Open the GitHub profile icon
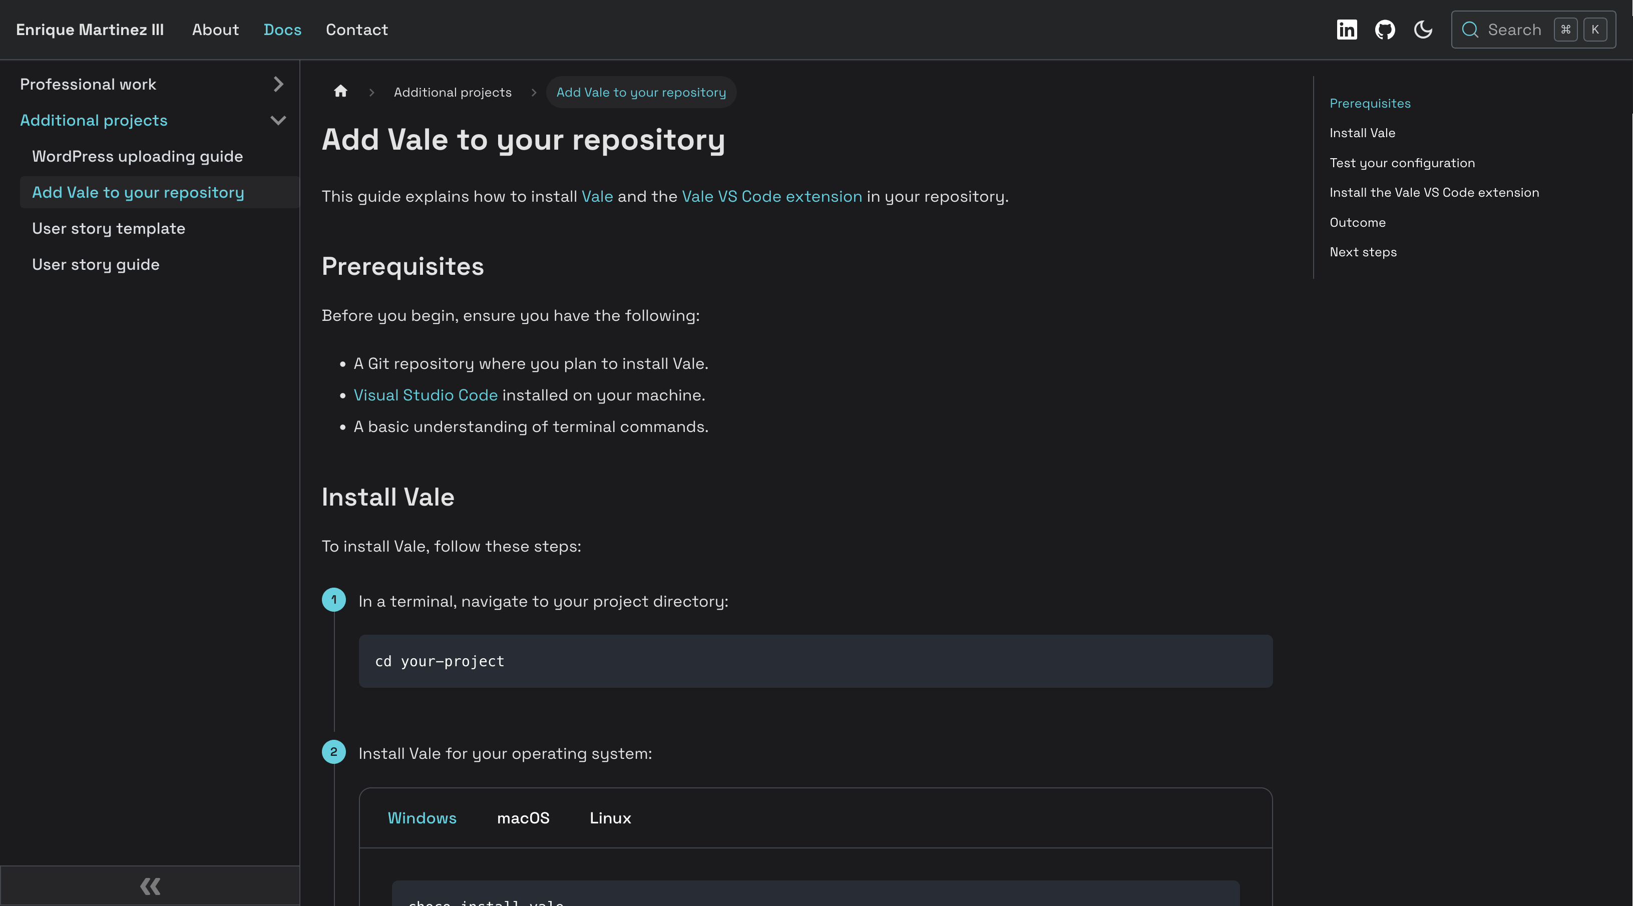This screenshot has height=906, width=1633. click(1385, 30)
